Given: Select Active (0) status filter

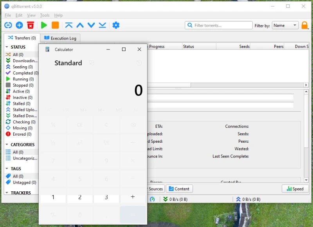Looking at the screenshot, I should [22, 91].
